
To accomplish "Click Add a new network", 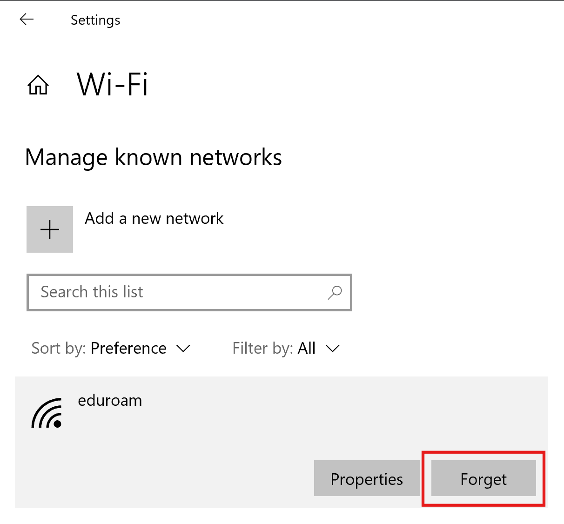I will coord(154,218).
